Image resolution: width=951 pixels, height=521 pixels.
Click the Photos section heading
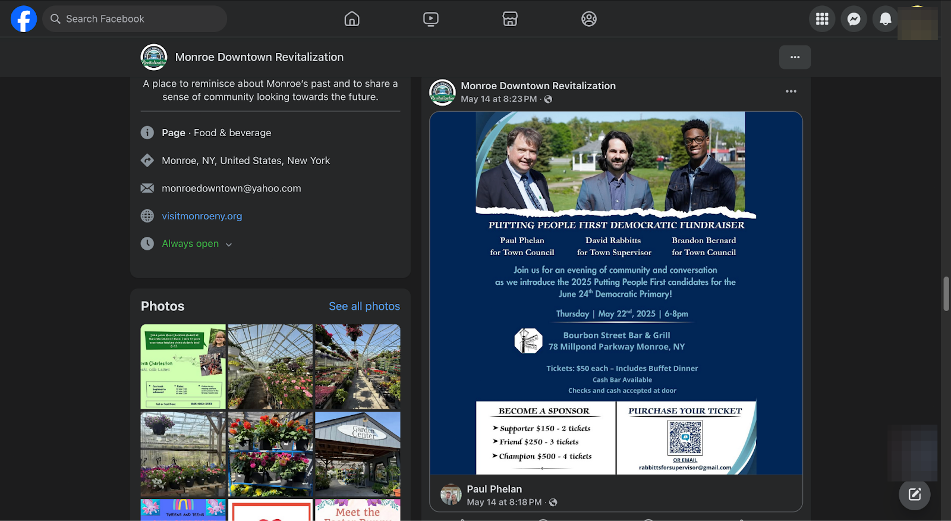tap(163, 306)
